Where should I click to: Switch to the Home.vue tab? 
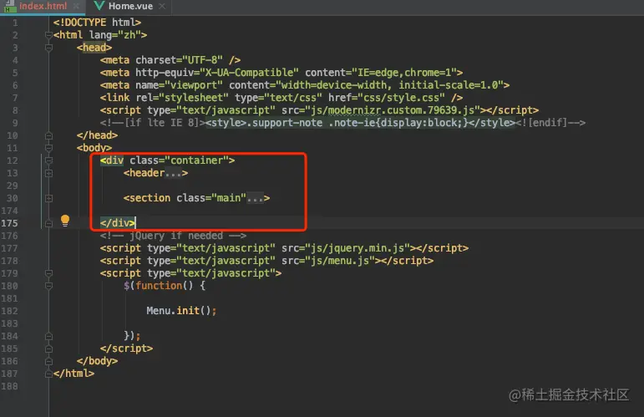pyautogui.click(x=130, y=6)
